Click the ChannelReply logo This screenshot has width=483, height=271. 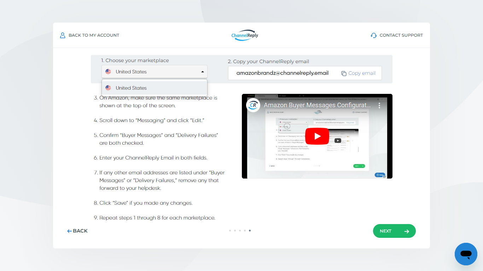(x=245, y=35)
